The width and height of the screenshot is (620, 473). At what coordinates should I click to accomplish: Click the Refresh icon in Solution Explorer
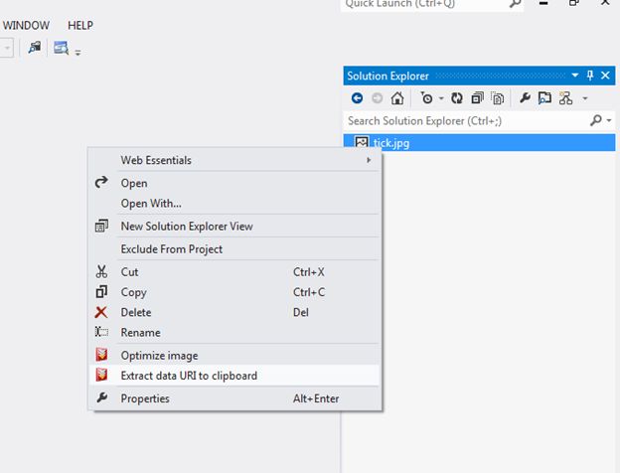point(457,98)
